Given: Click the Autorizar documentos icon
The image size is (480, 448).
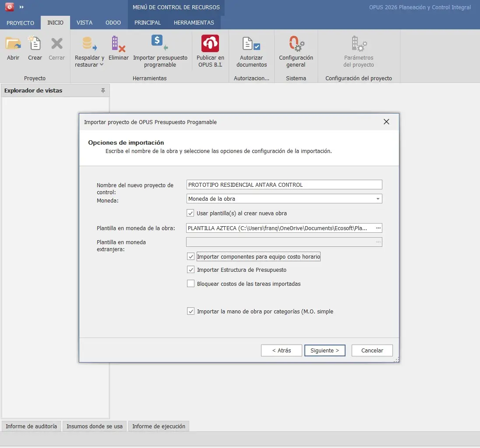Looking at the screenshot, I should pos(251,44).
